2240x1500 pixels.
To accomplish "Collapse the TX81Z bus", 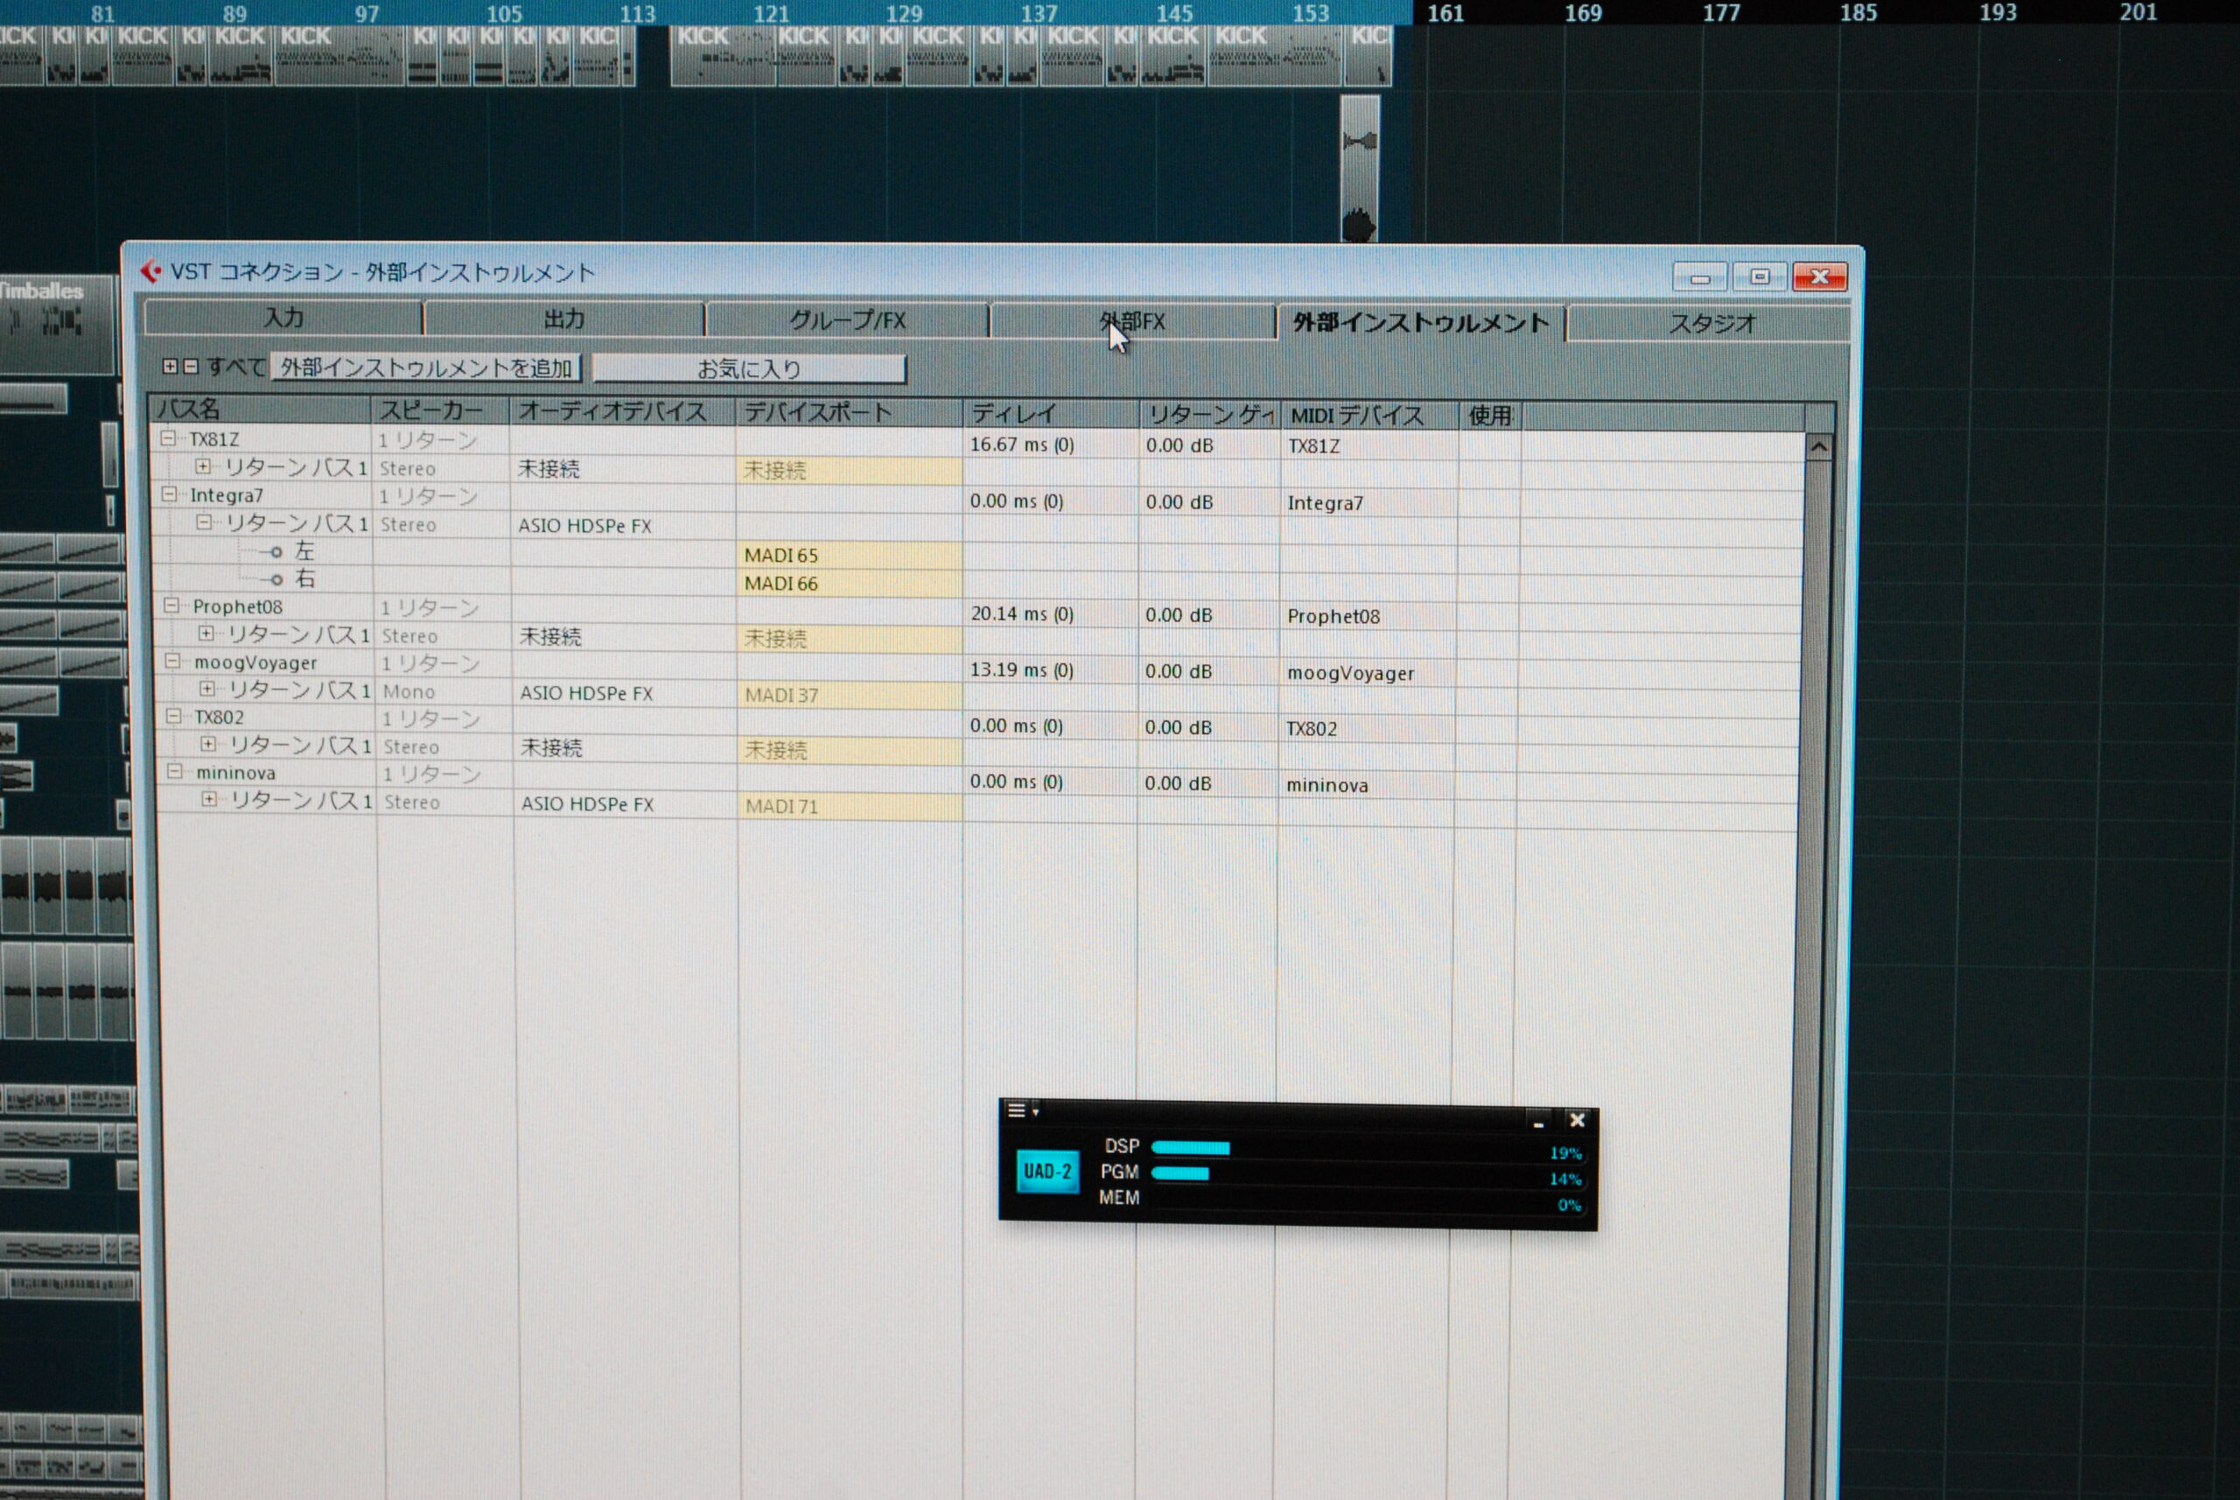I will pos(168,438).
